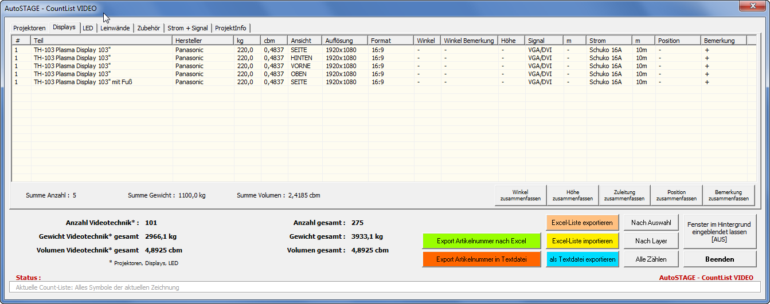770x304 pixels.
Task: Click the Nach Layer button
Action: pos(651,241)
